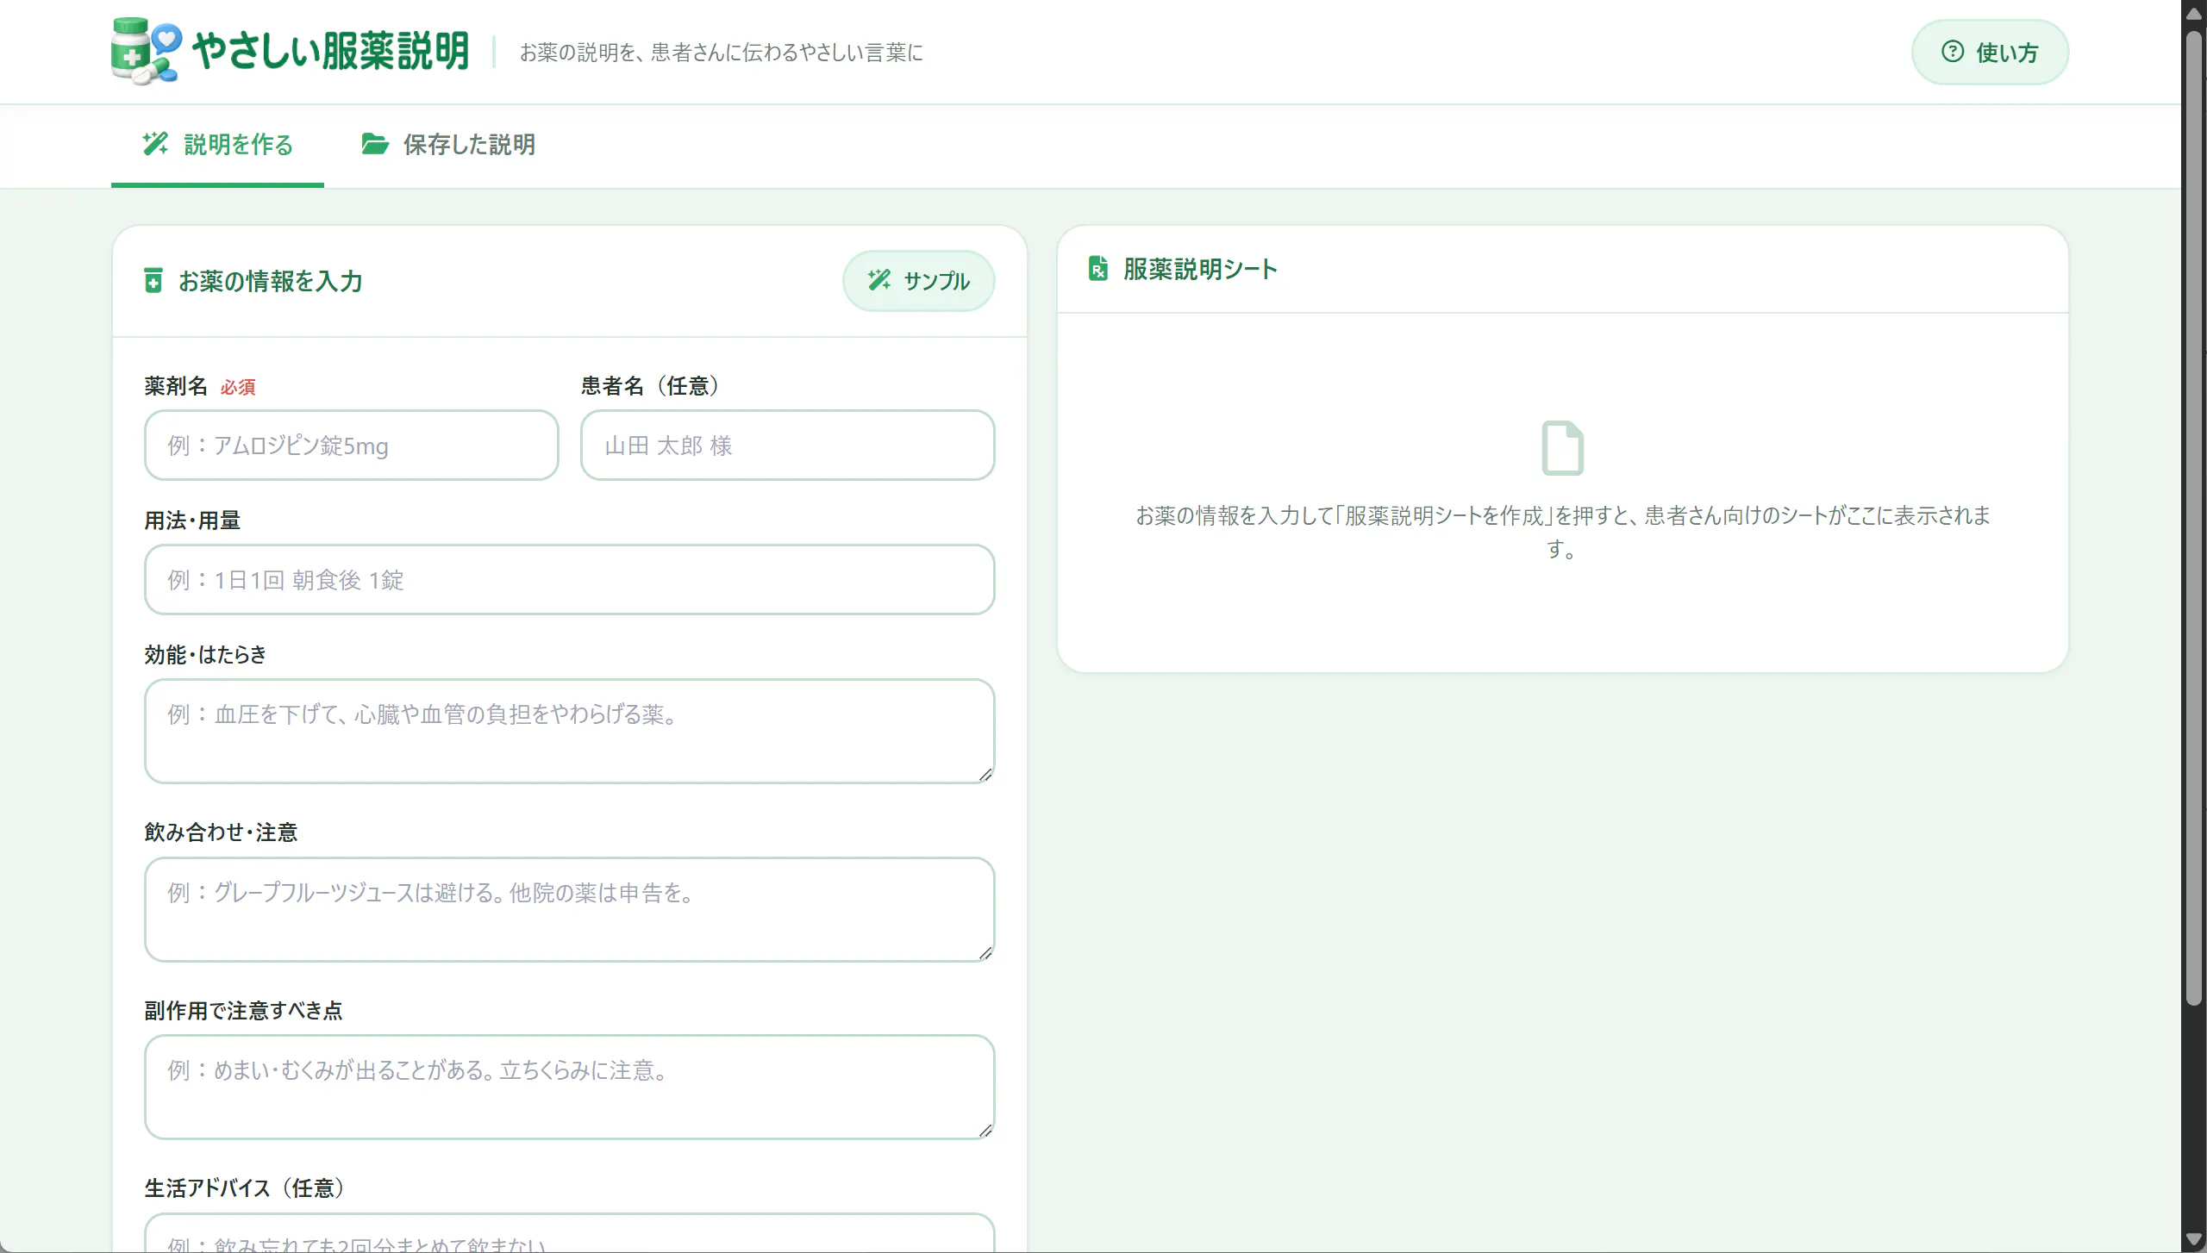Click the page scrollbar down arrow
The width and height of the screenshot is (2207, 1253).
point(2194,1241)
